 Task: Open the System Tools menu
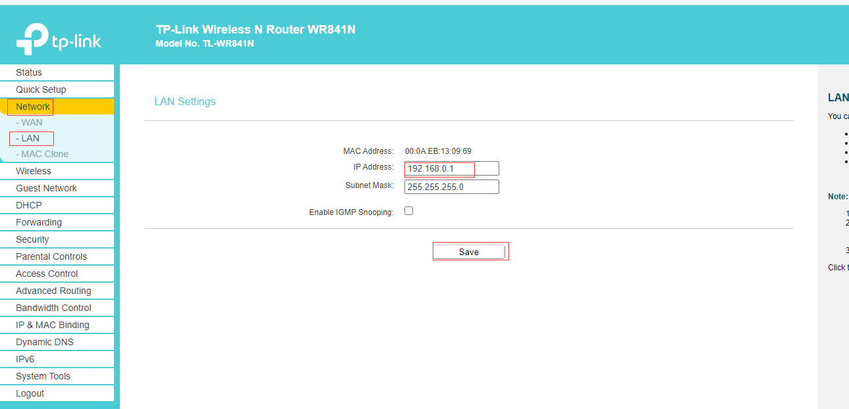57,376
